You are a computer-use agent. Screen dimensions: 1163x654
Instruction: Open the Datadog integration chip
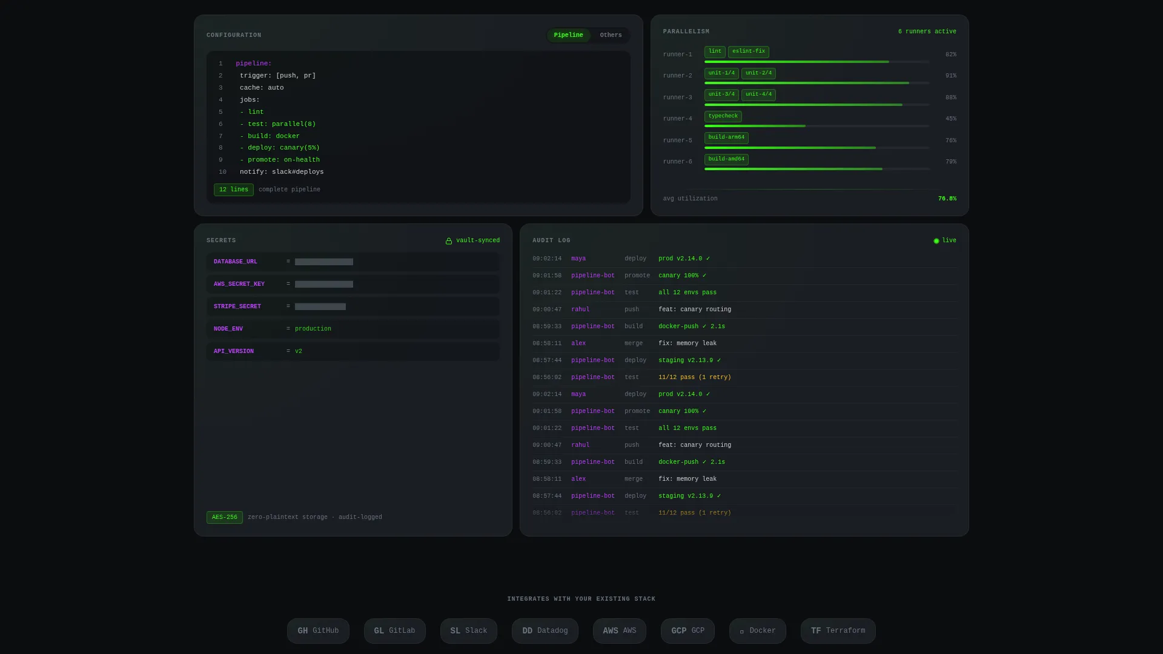pyautogui.click(x=545, y=631)
